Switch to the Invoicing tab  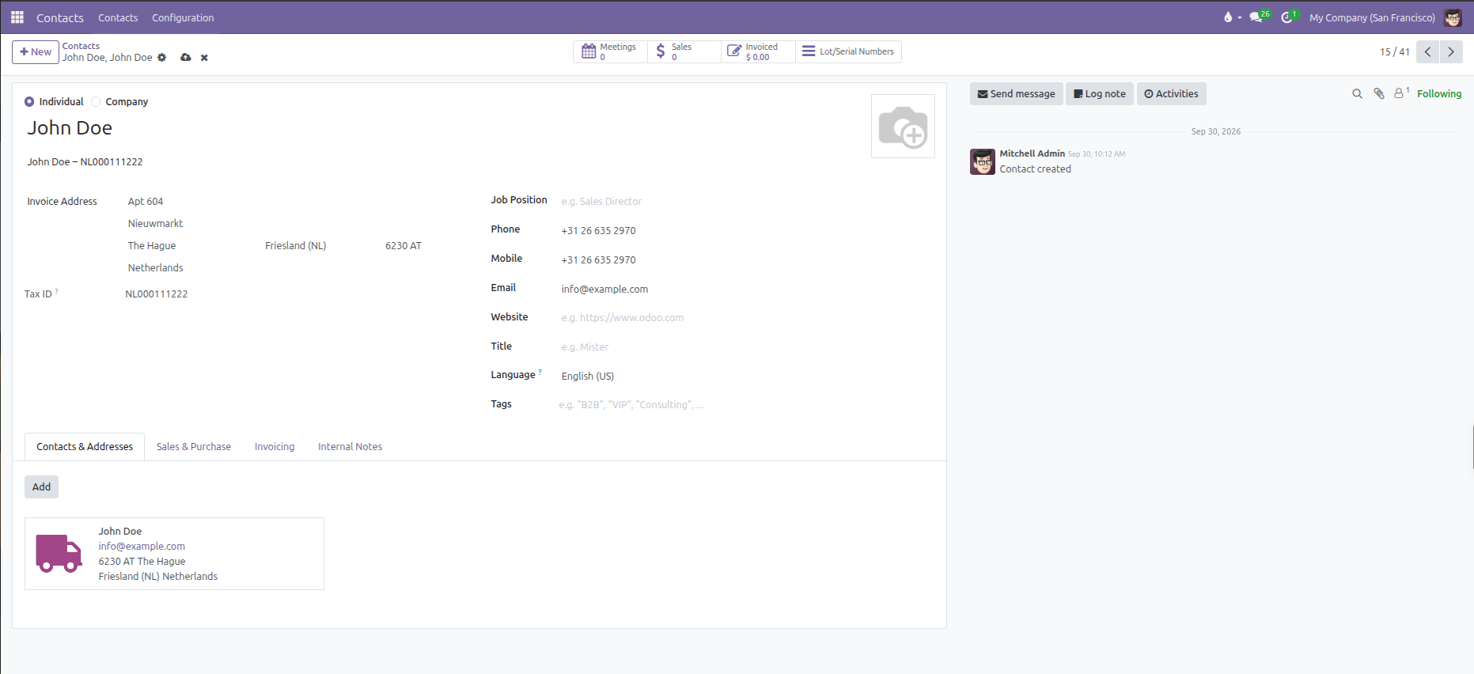275,447
